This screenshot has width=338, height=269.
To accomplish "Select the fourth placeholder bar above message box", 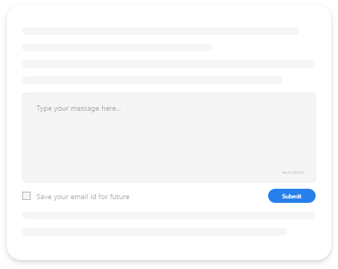I will [x=152, y=80].
